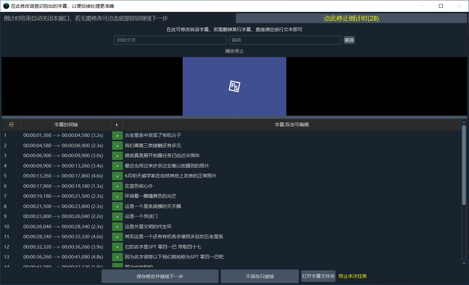This screenshot has width=469, height=285.
Task: Play subtitle row 4 audio
Action: tap(117, 166)
